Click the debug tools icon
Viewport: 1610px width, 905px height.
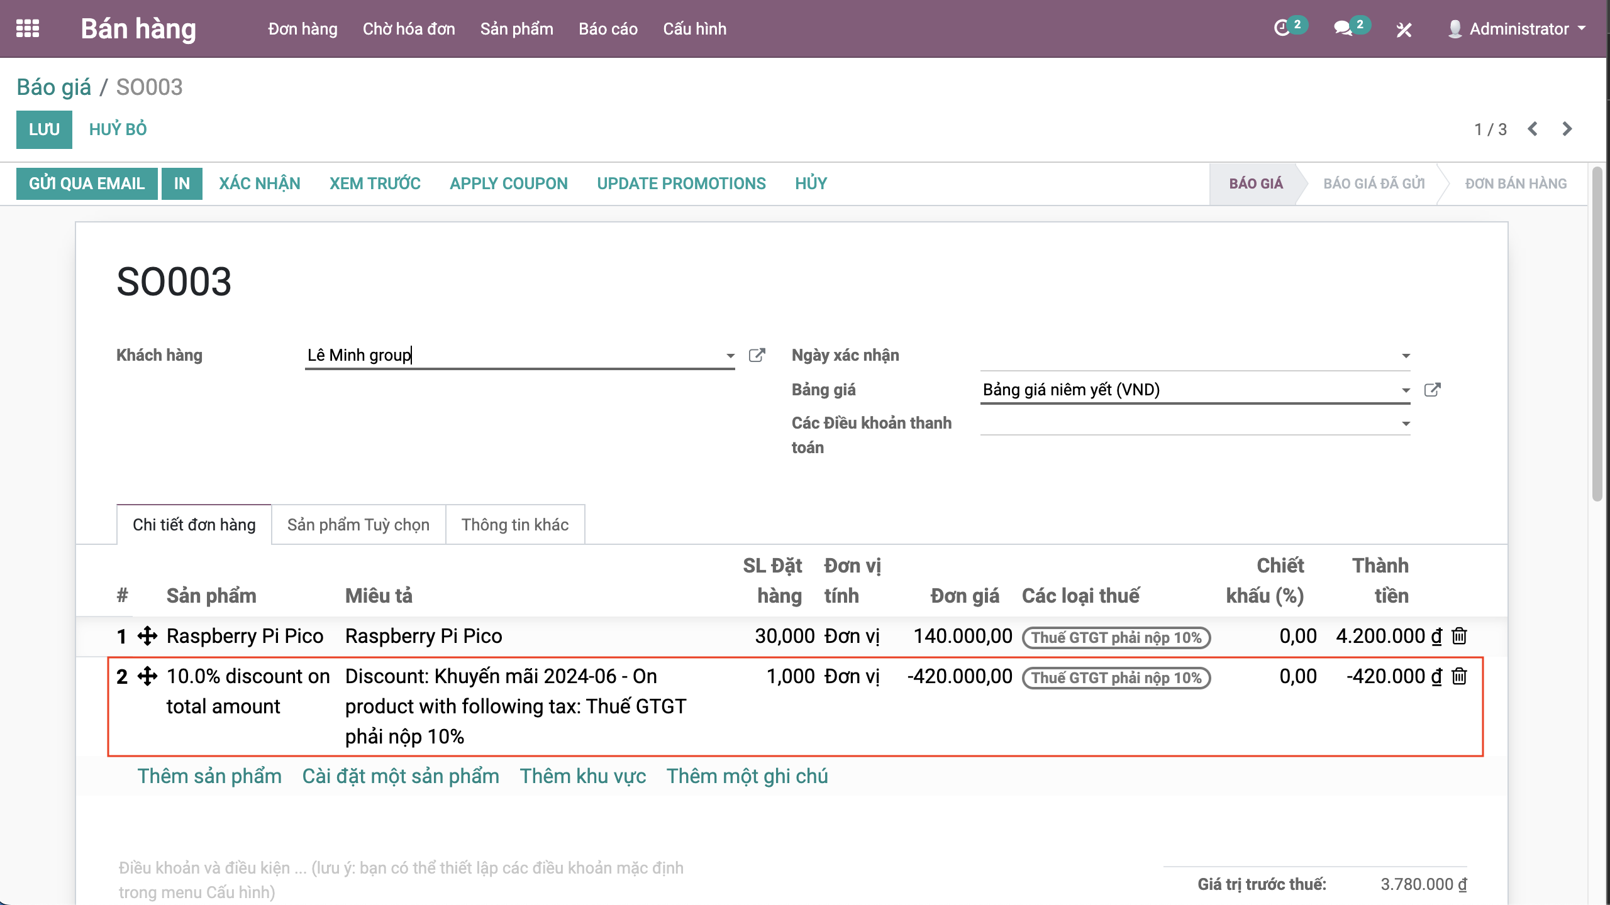pyautogui.click(x=1404, y=30)
